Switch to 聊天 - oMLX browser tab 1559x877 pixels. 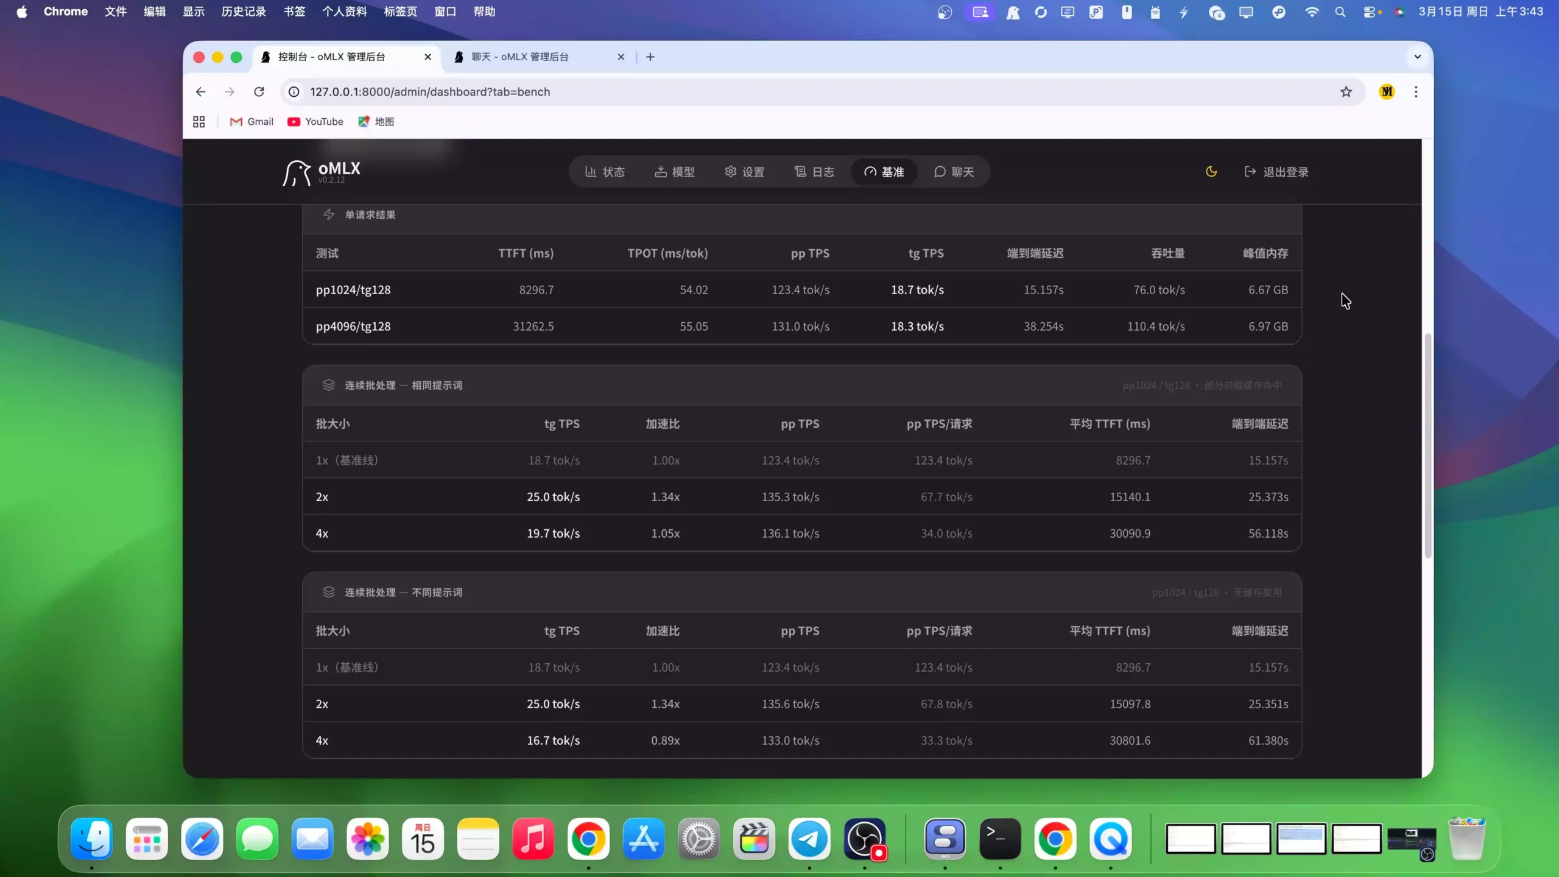[519, 57]
